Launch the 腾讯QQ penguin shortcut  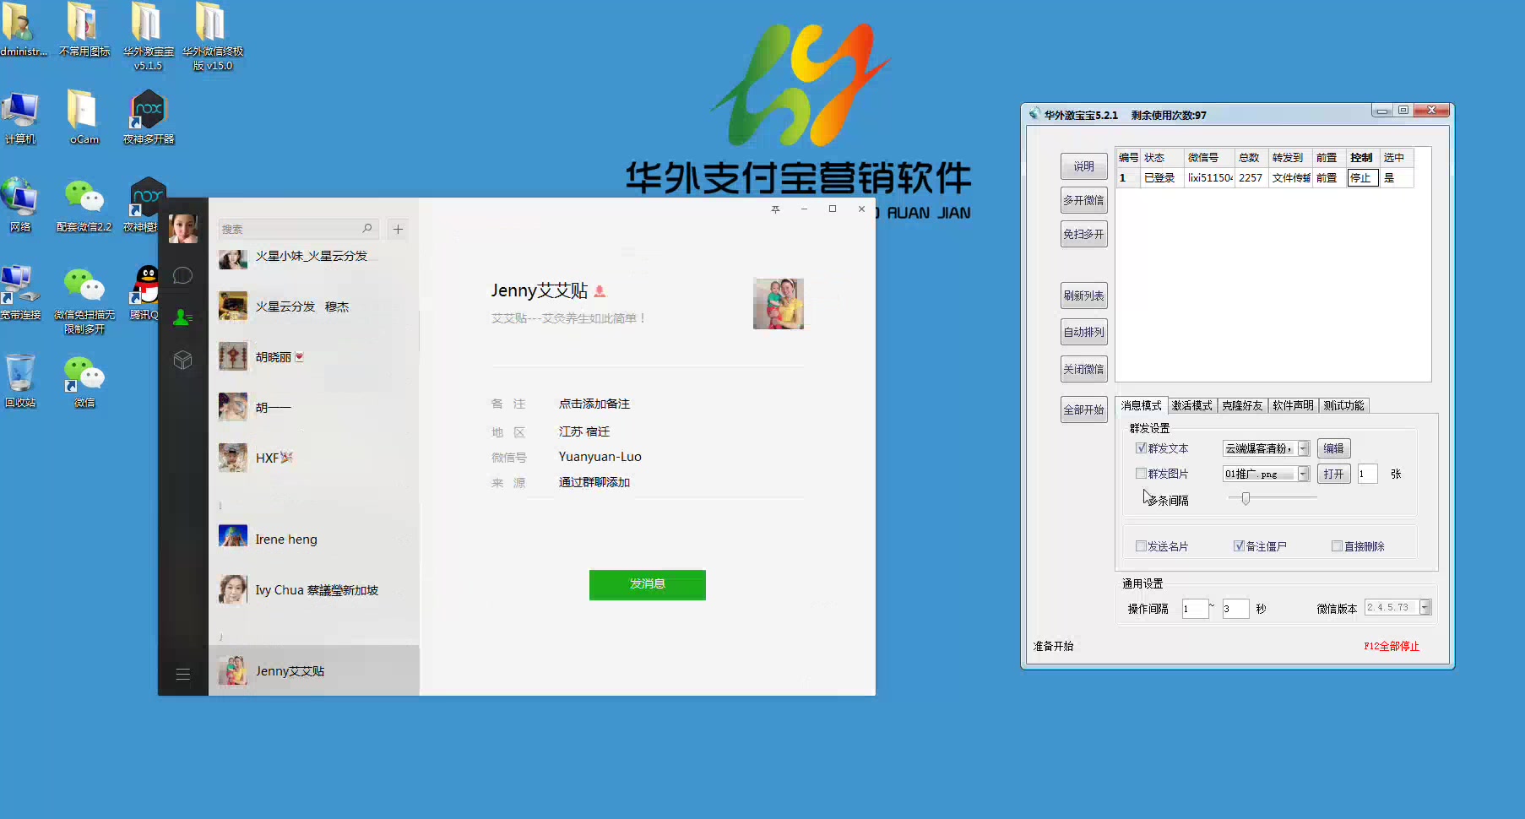click(x=145, y=293)
